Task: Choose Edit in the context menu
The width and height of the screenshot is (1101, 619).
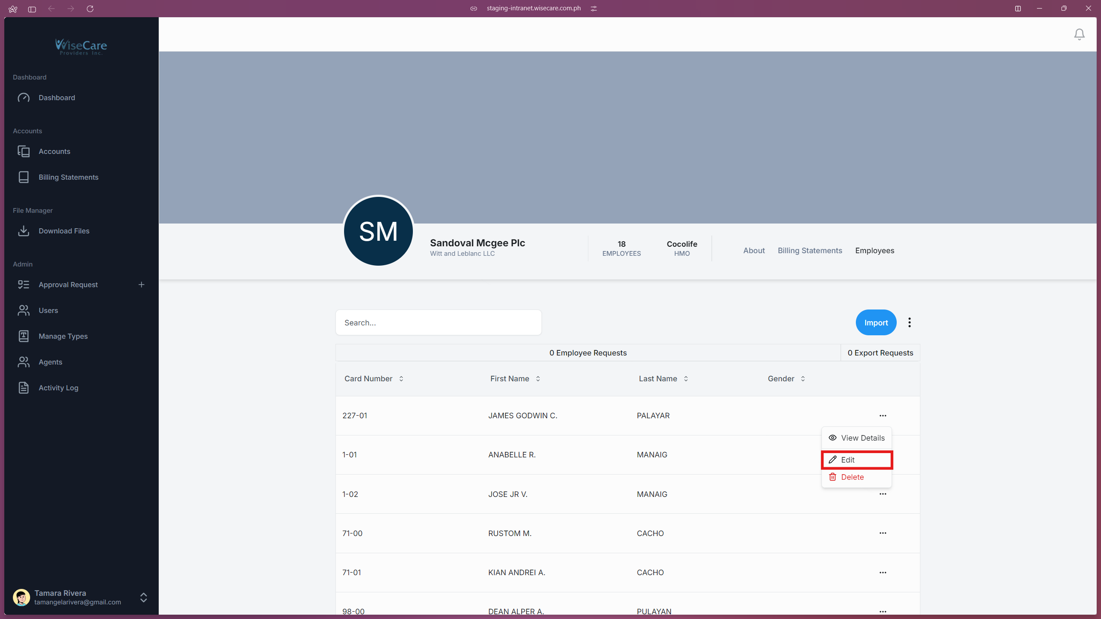Action: (x=856, y=460)
